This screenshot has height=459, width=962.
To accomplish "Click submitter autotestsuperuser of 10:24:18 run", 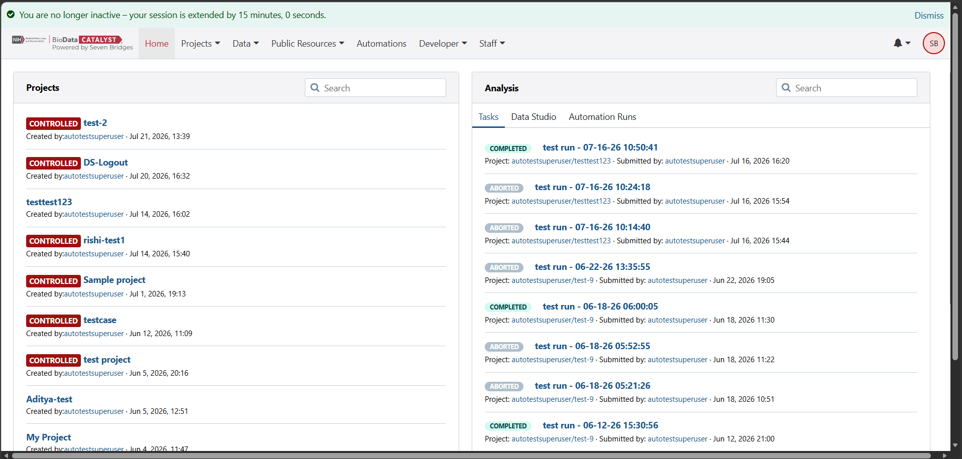I will tap(695, 201).
